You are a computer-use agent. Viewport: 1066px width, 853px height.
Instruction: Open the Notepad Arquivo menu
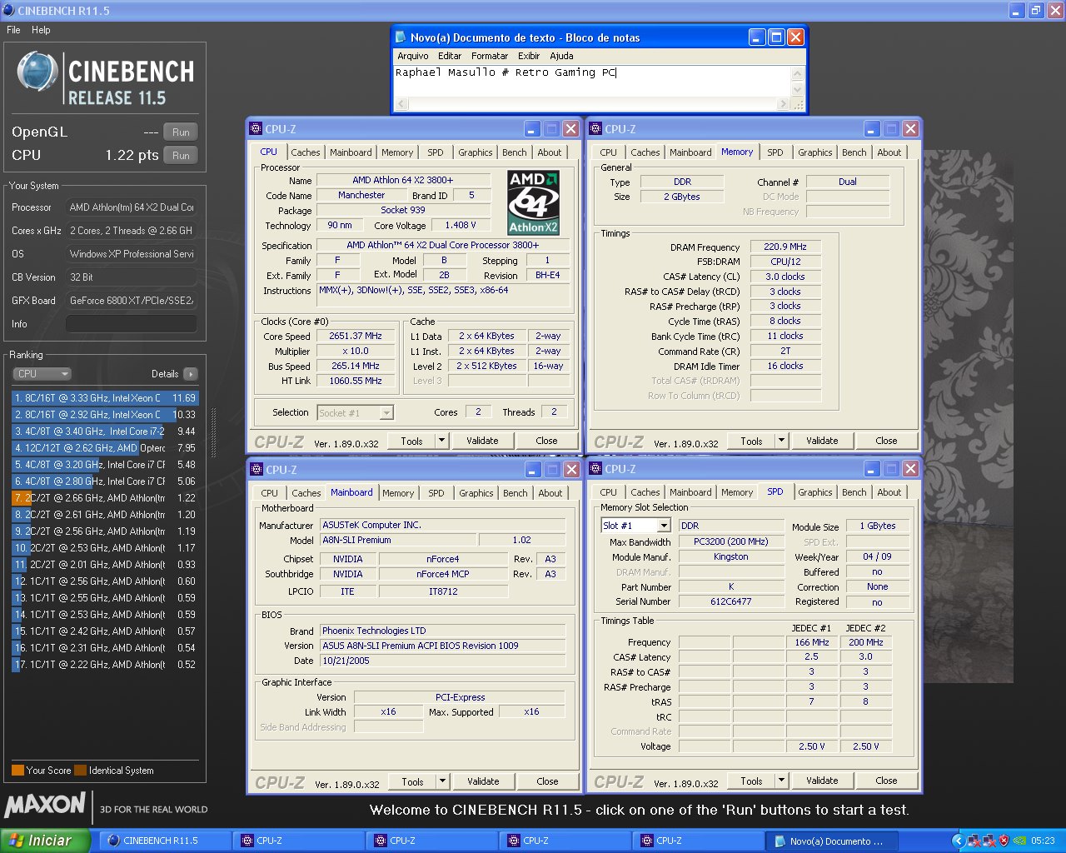(x=413, y=56)
